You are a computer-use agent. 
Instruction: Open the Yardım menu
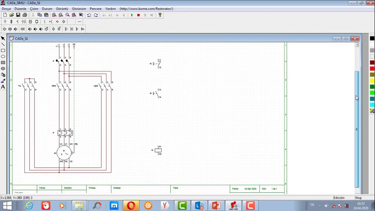110,9
